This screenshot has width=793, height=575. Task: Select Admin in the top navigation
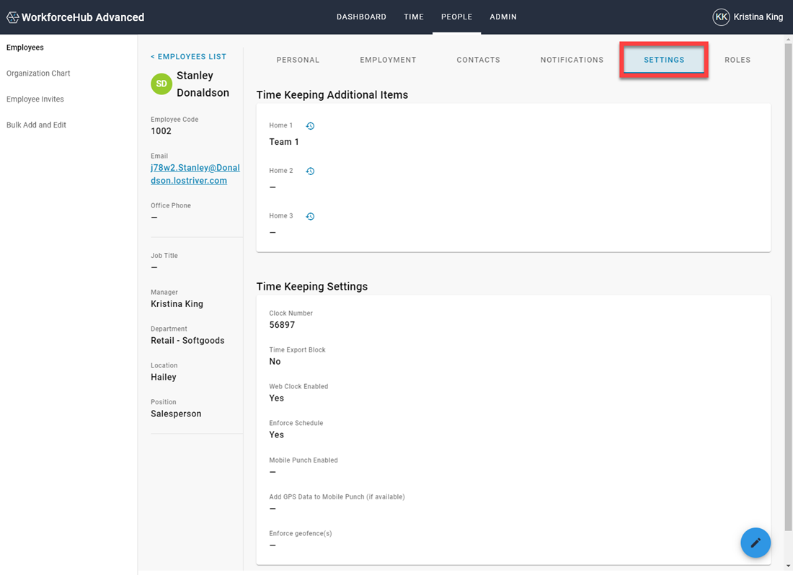click(x=502, y=17)
